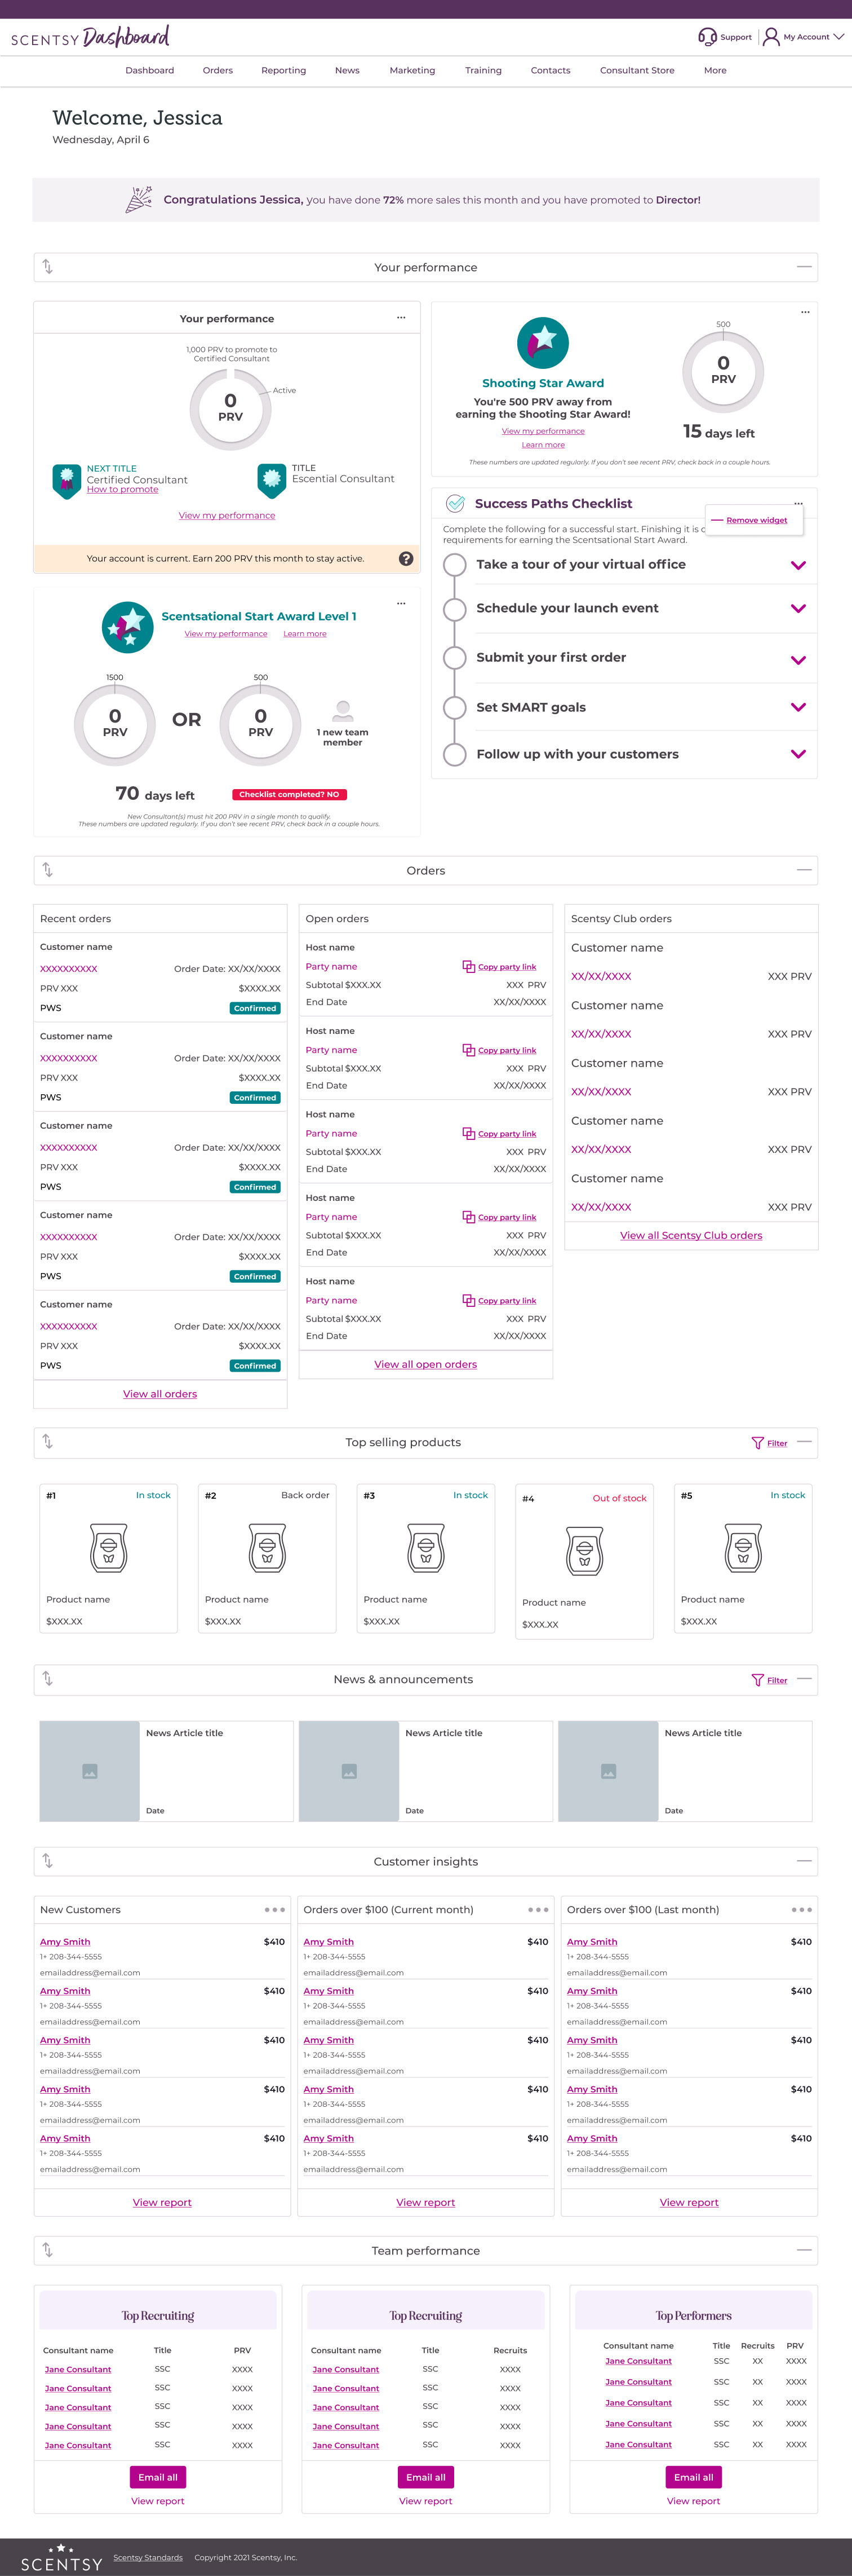Open the #4 Out of stock product thumbnail
Image resolution: width=852 pixels, height=2576 pixels.
point(584,1551)
